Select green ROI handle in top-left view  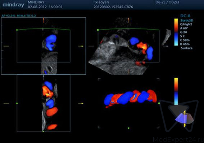pos(17,30)
